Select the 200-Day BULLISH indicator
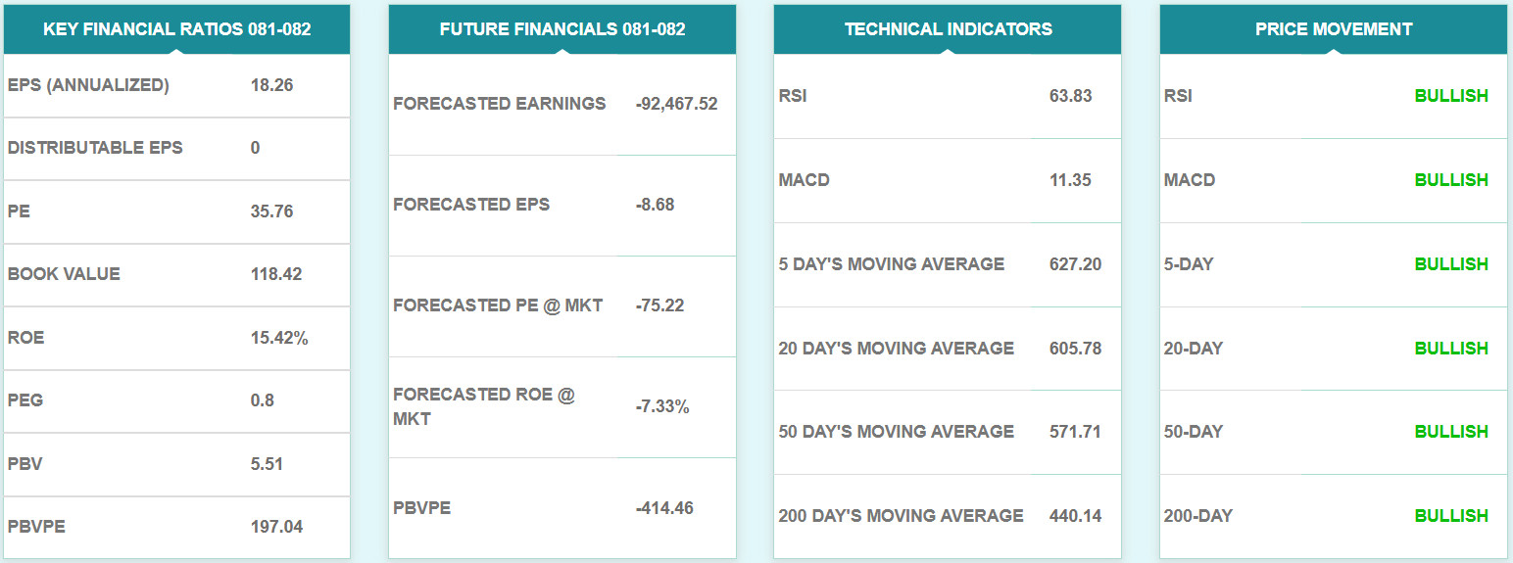The width and height of the screenshot is (1513, 563). tap(1450, 516)
